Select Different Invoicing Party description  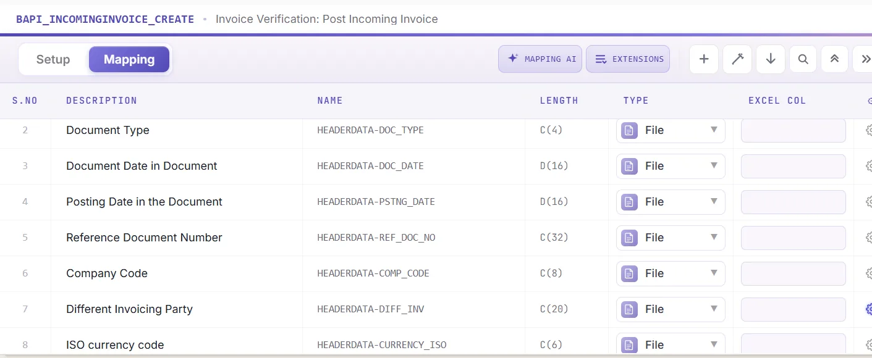(x=129, y=309)
